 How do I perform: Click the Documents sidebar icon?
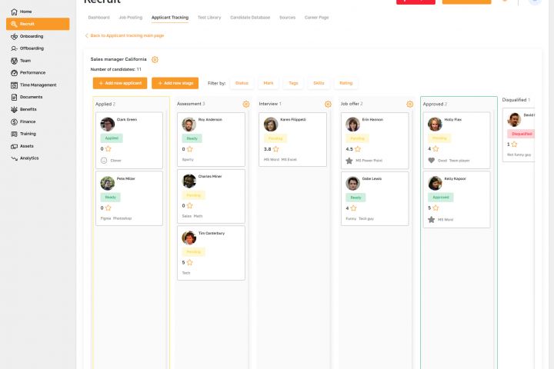(14, 97)
